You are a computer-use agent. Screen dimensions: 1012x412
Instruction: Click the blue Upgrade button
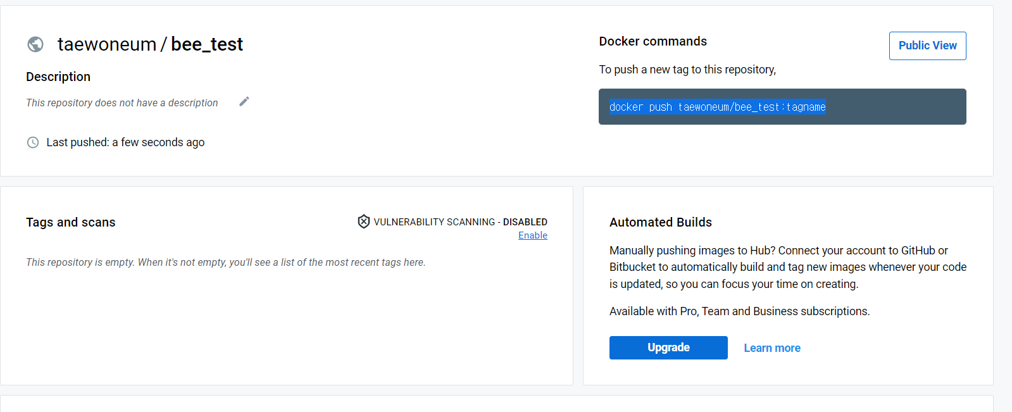(x=668, y=347)
